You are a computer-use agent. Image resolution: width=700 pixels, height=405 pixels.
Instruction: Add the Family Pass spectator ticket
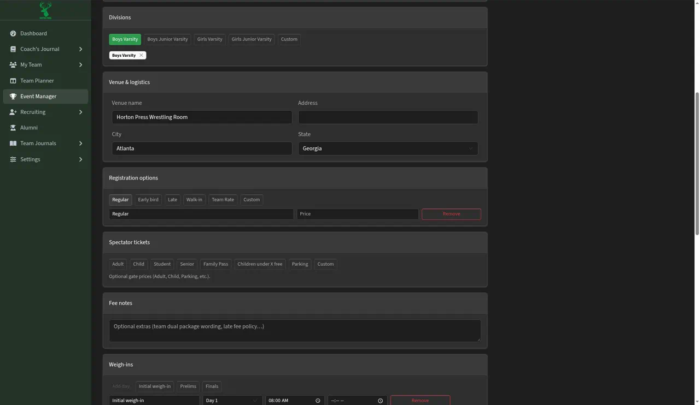[x=215, y=264]
